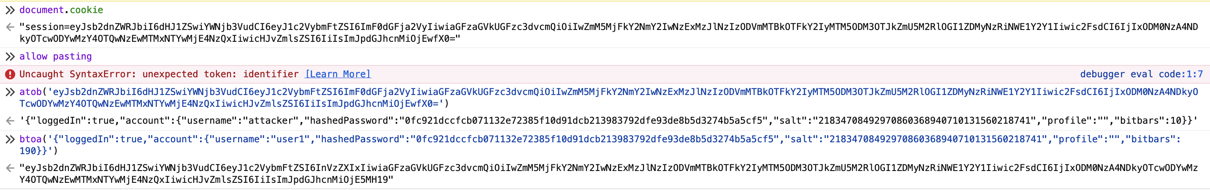Click the output arrow beside the session cookie string
This screenshot has height=190, width=1210.
(x=10, y=27)
